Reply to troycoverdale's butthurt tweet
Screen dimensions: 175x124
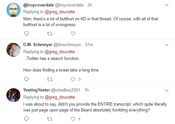[x=26, y=33]
